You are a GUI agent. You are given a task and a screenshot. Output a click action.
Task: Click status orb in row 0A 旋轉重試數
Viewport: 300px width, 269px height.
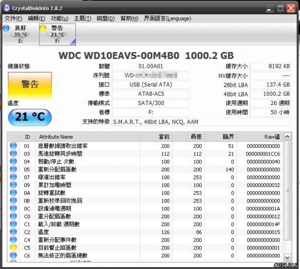[x=14, y=193]
